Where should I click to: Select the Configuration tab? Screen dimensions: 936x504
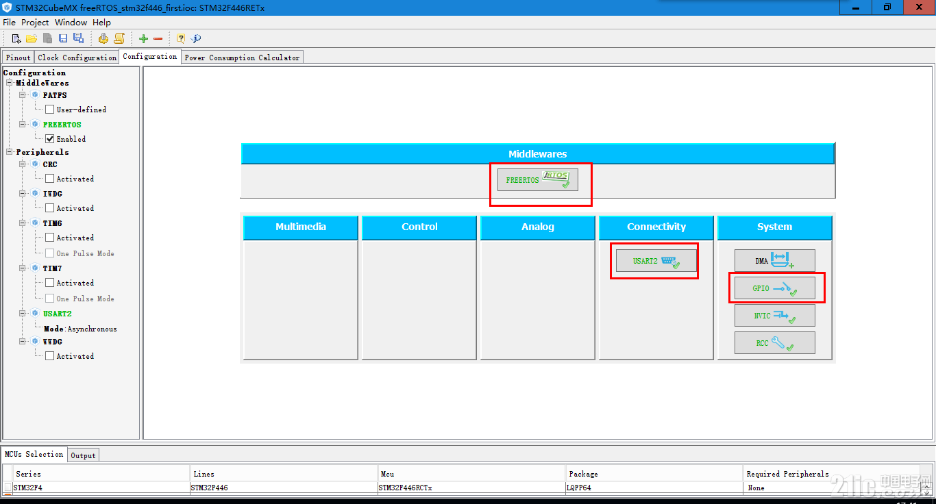click(x=150, y=57)
